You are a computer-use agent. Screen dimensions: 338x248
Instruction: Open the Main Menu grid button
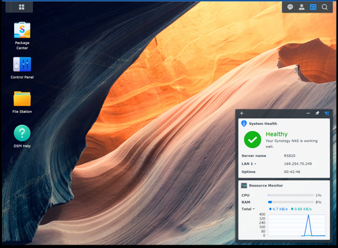[x=22, y=7]
